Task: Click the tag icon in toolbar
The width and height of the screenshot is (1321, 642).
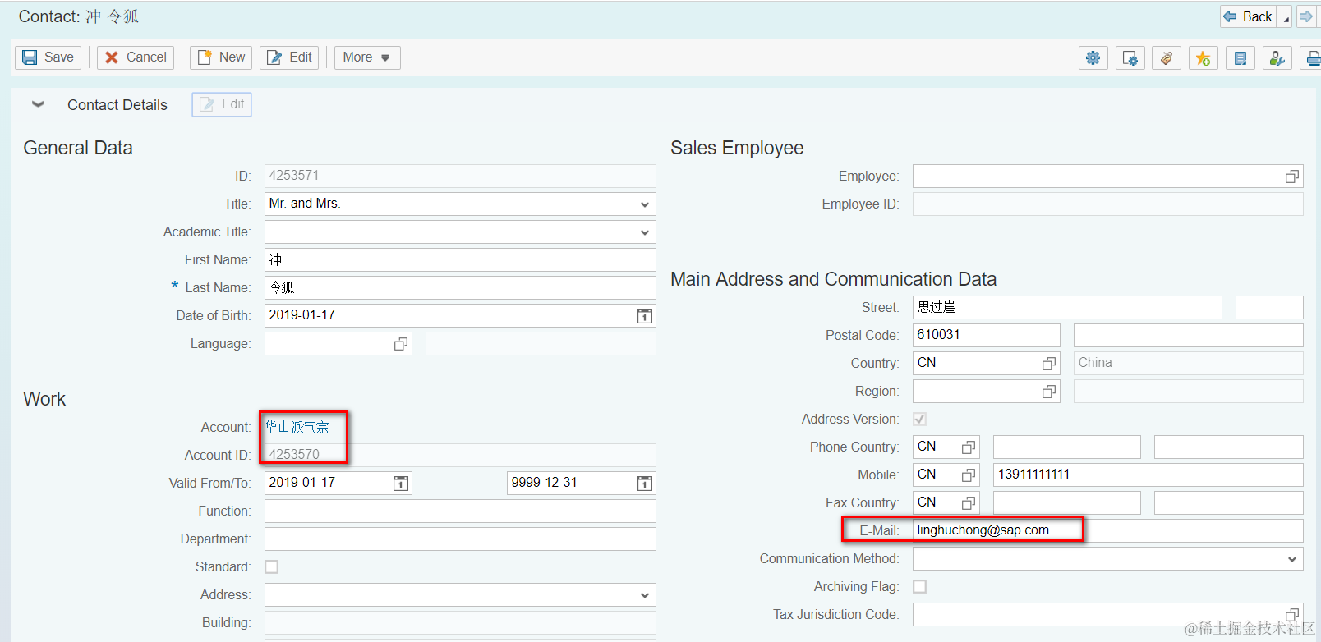Action: coord(1167,57)
